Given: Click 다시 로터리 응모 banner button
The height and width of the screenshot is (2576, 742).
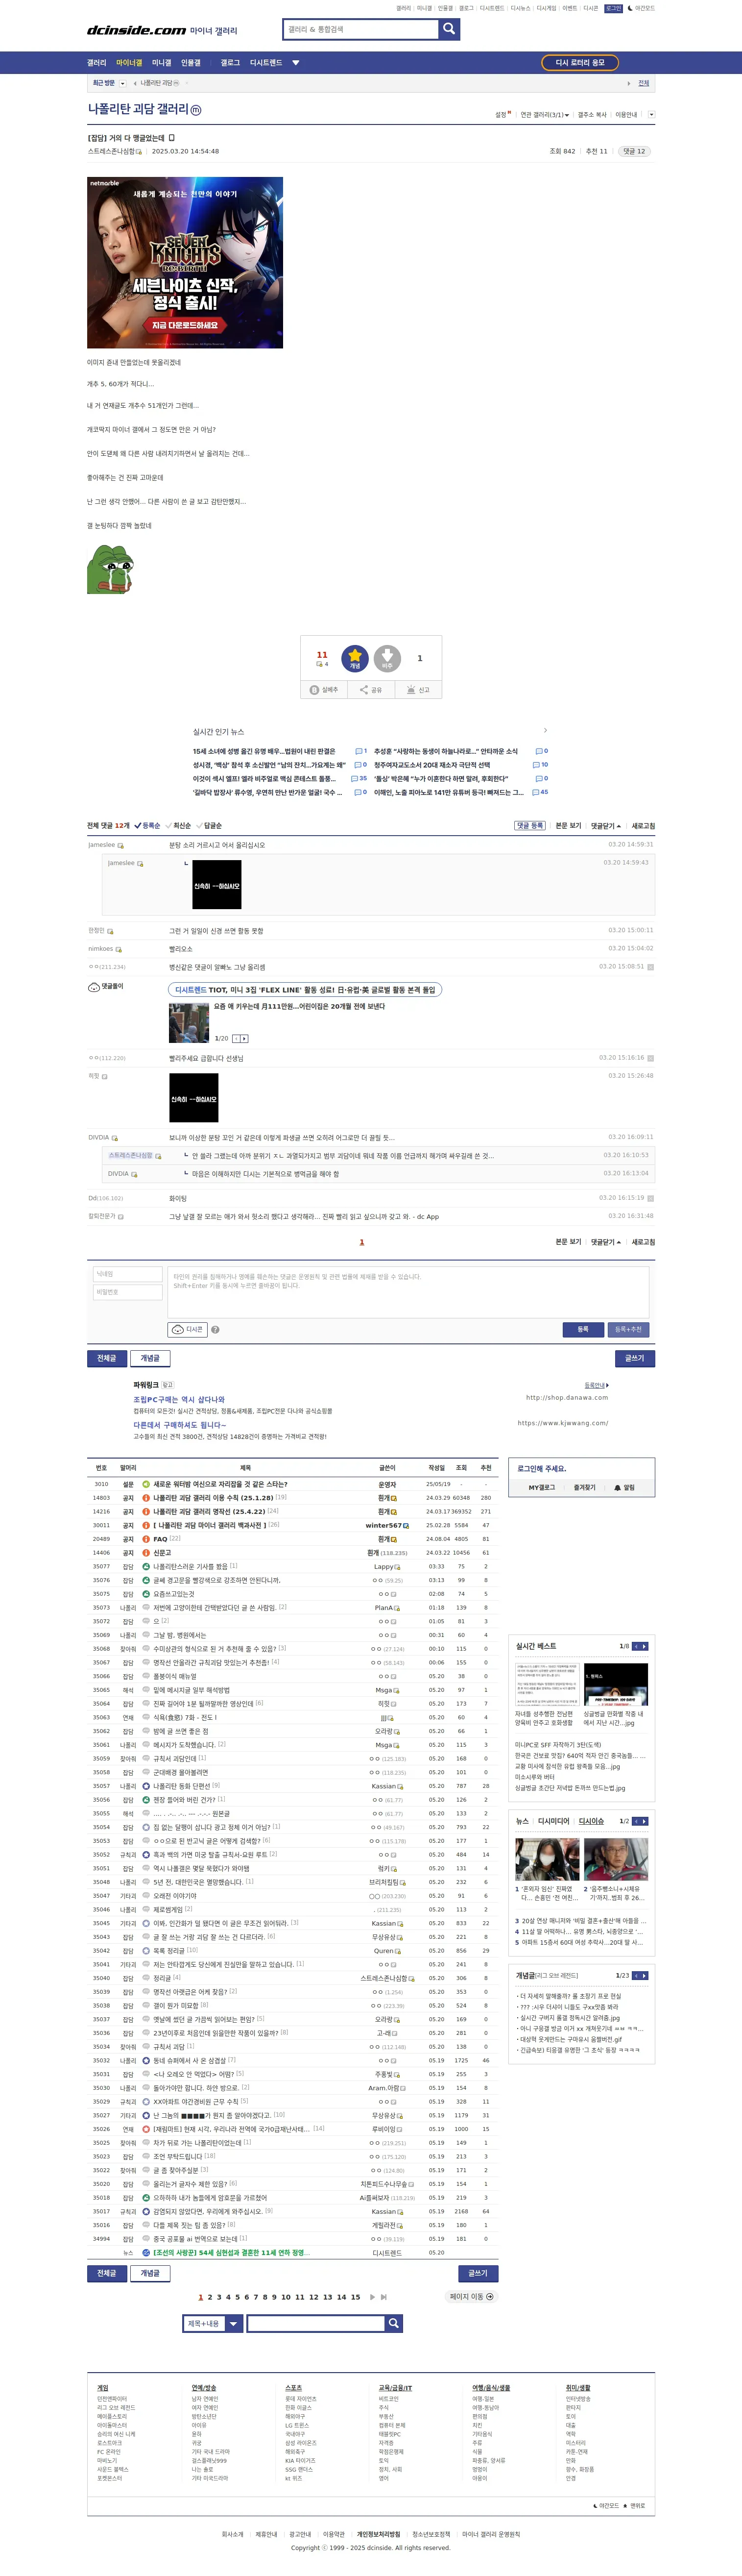Looking at the screenshot, I should pos(580,63).
